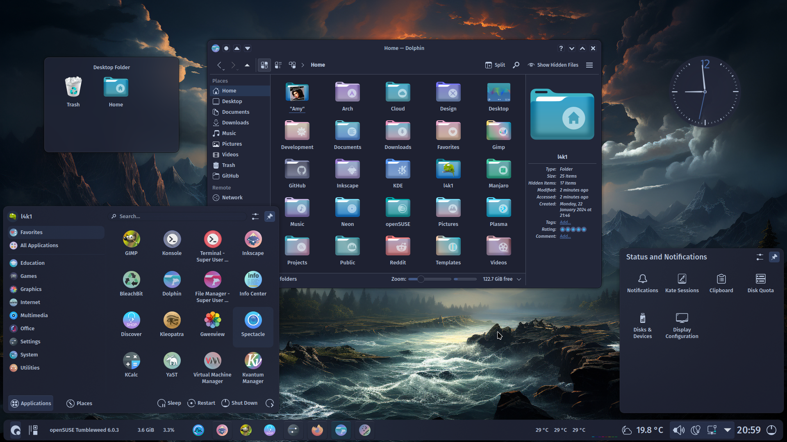Switch Dolphin to Compact view mode
The height and width of the screenshot is (442, 787).
278,65
